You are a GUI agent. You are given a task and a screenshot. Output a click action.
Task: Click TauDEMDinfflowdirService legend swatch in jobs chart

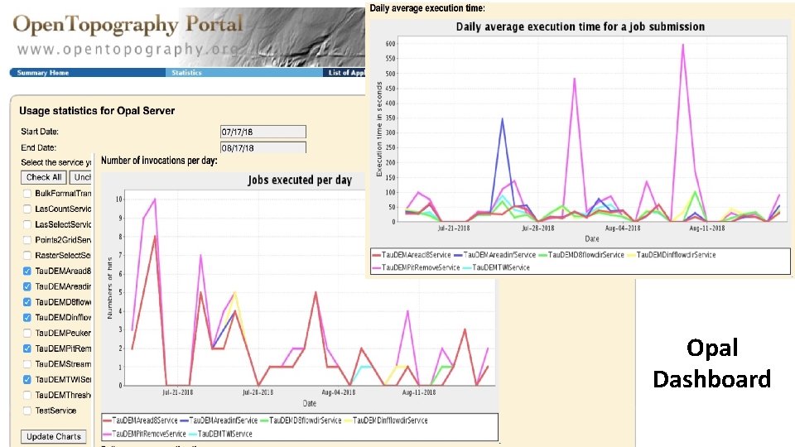tap(348, 421)
